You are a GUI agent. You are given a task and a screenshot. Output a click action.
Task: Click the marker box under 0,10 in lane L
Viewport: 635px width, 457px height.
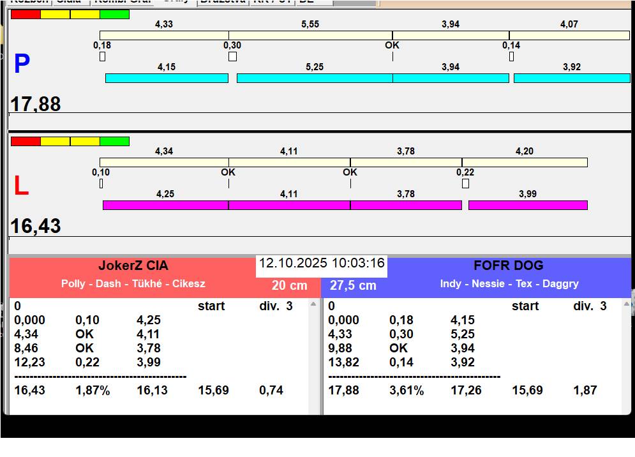click(101, 183)
